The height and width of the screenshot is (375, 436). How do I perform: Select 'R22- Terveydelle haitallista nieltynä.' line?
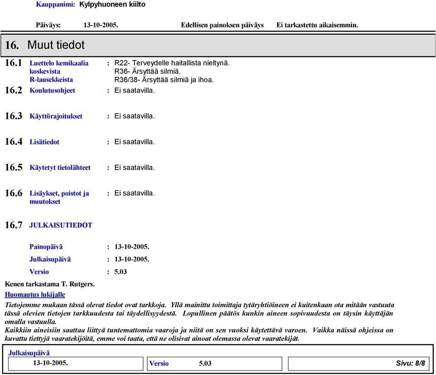tap(172, 63)
